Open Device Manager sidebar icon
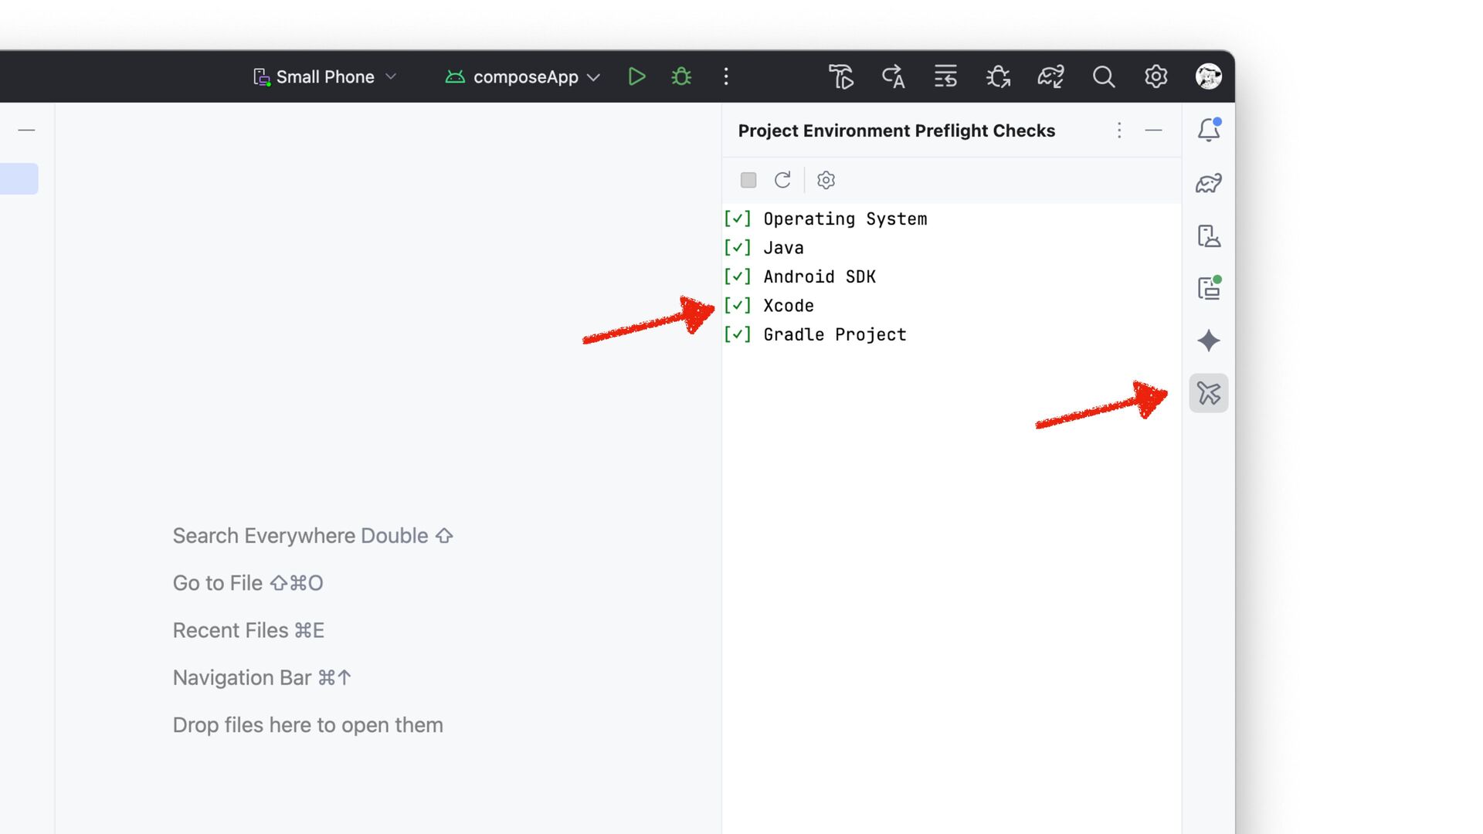 tap(1209, 236)
